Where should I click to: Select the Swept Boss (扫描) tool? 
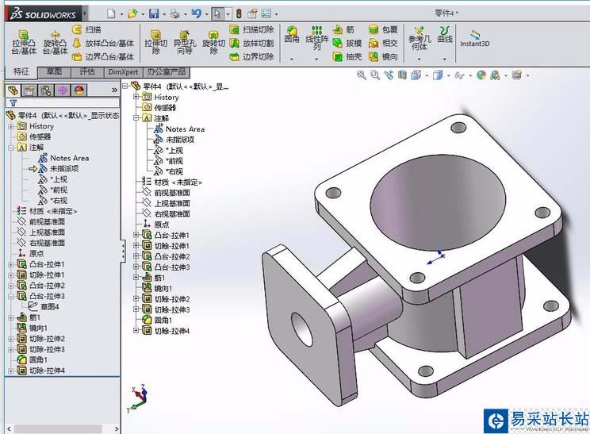86,29
